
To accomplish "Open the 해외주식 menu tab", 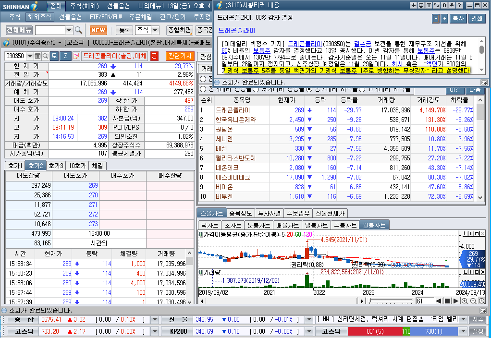I will point(39,17).
